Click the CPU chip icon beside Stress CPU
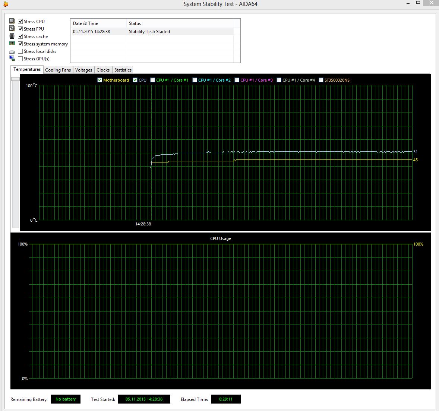This screenshot has width=439, height=411. 12,21
